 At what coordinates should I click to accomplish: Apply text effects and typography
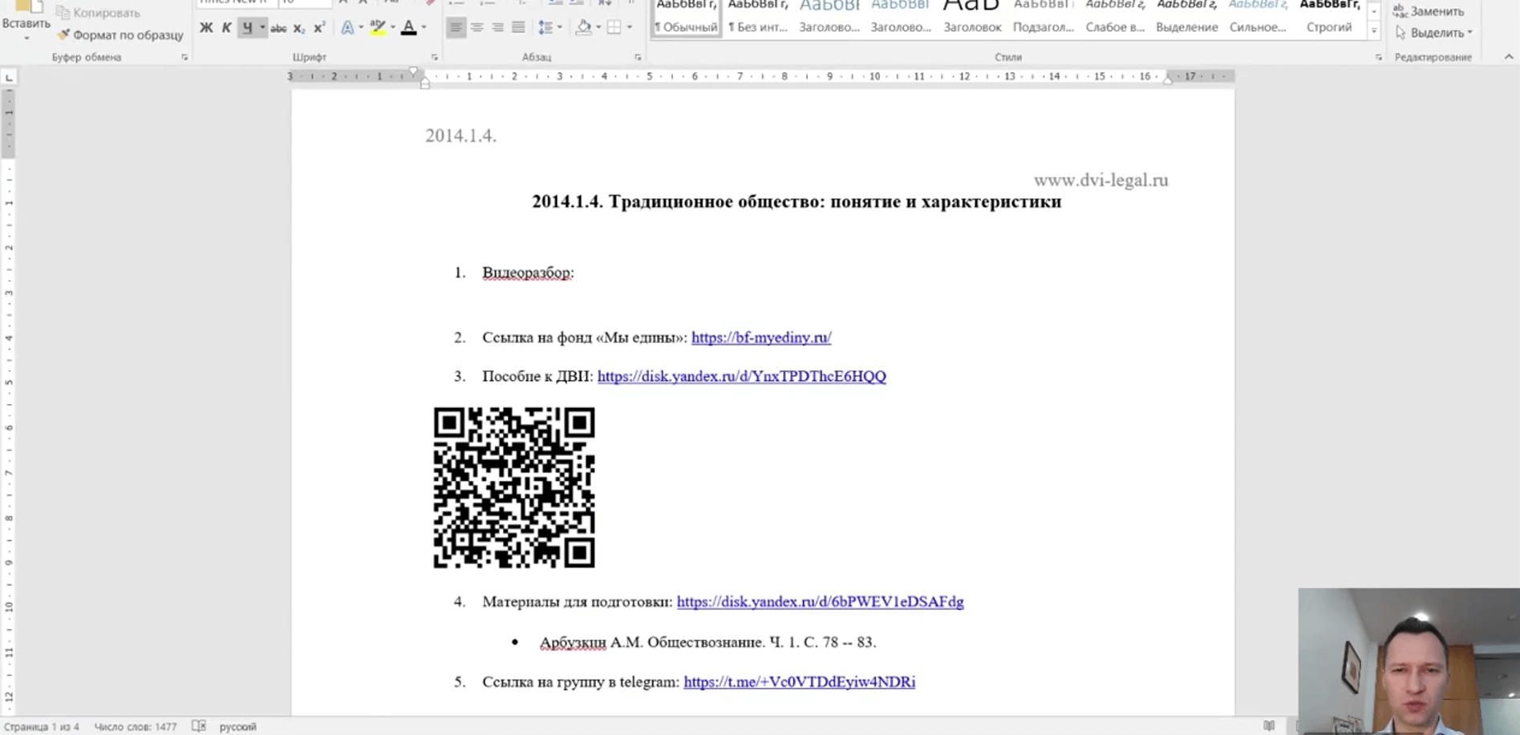pyautogui.click(x=347, y=28)
